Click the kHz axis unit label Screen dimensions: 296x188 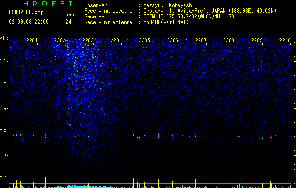coord(4,38)
